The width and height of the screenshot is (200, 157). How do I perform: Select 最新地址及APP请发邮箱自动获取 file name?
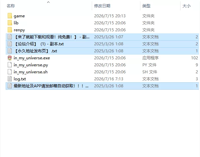click(51, 86)
